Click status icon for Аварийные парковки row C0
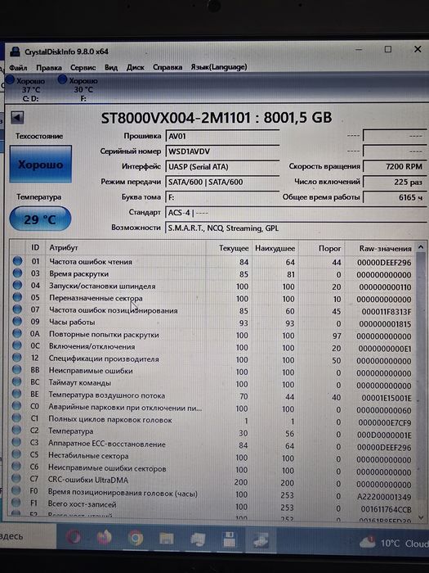Screen dimensions: 429x573 pos(16,406)
